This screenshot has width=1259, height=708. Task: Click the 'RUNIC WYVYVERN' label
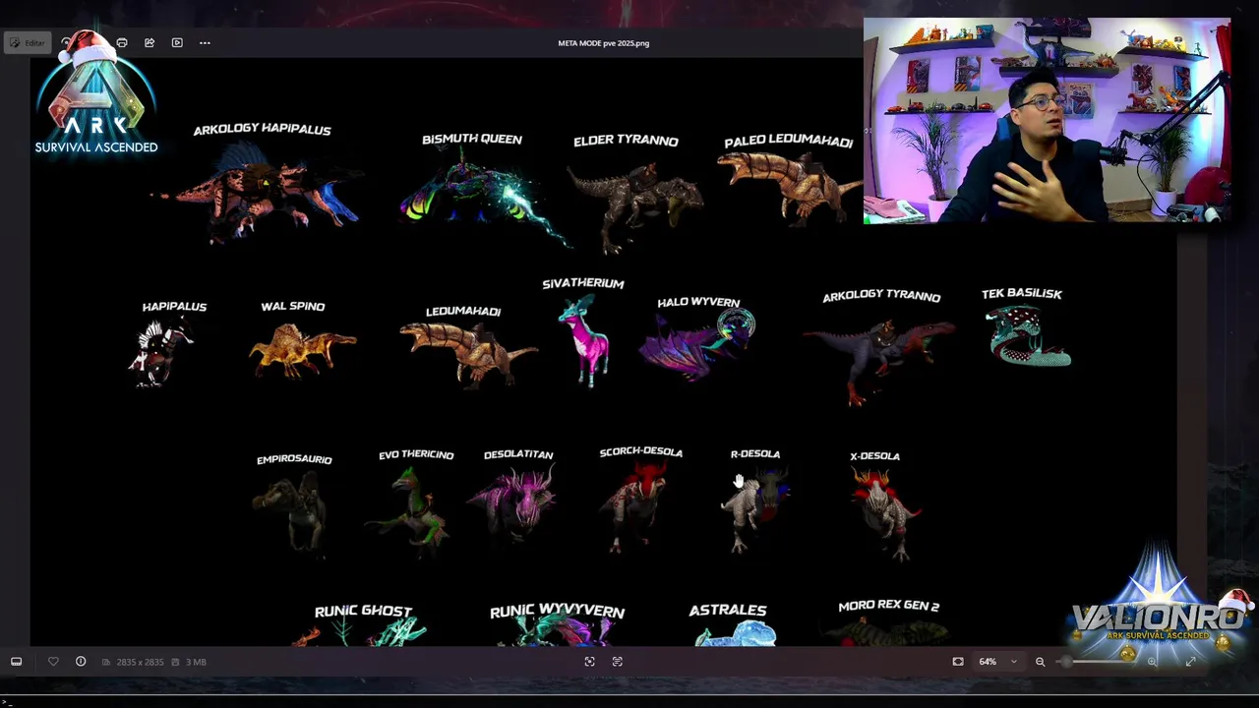[x=557, y=612]
